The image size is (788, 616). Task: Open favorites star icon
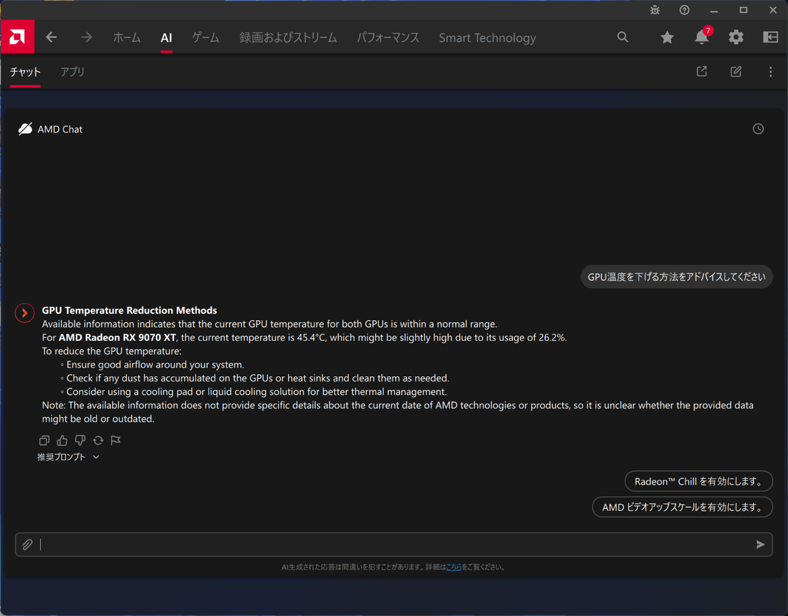coord(667,38)
